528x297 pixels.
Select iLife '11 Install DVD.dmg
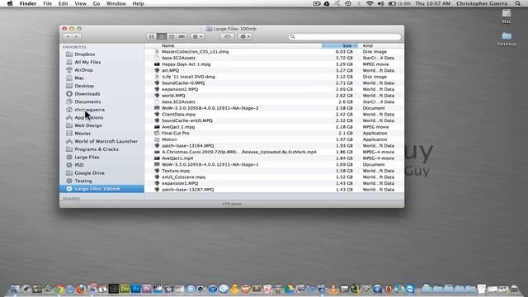(x=274, y=77)
